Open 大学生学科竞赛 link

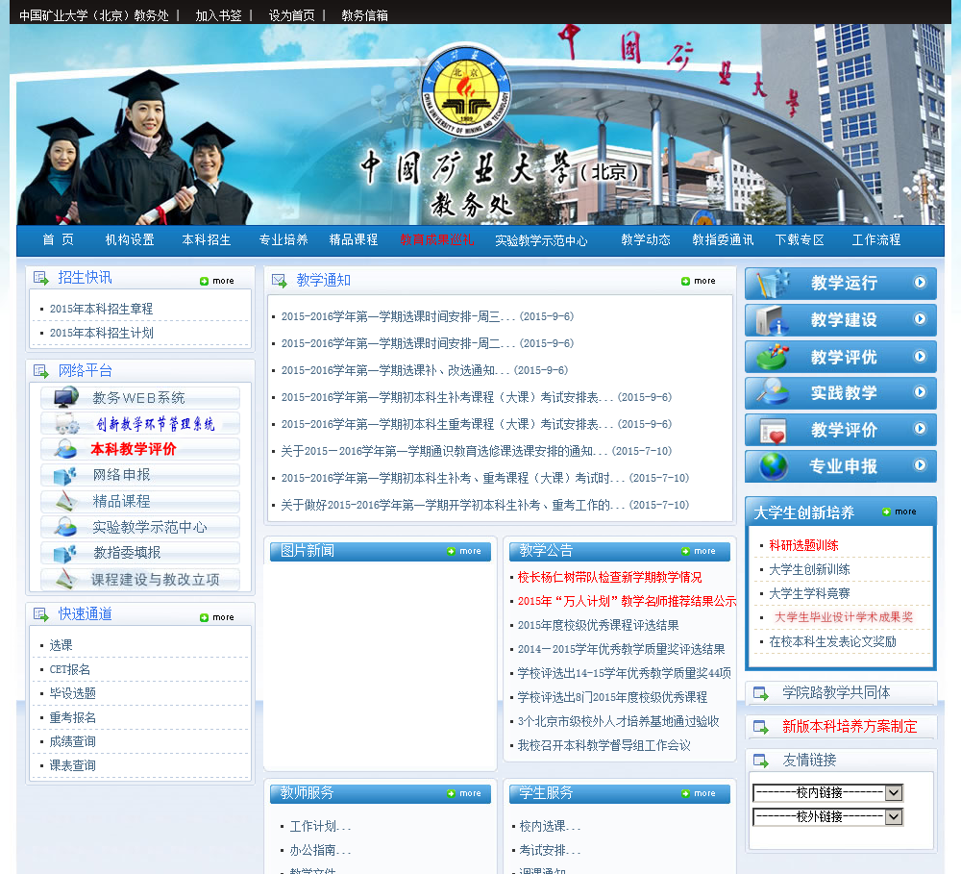(x=809, y=593)
